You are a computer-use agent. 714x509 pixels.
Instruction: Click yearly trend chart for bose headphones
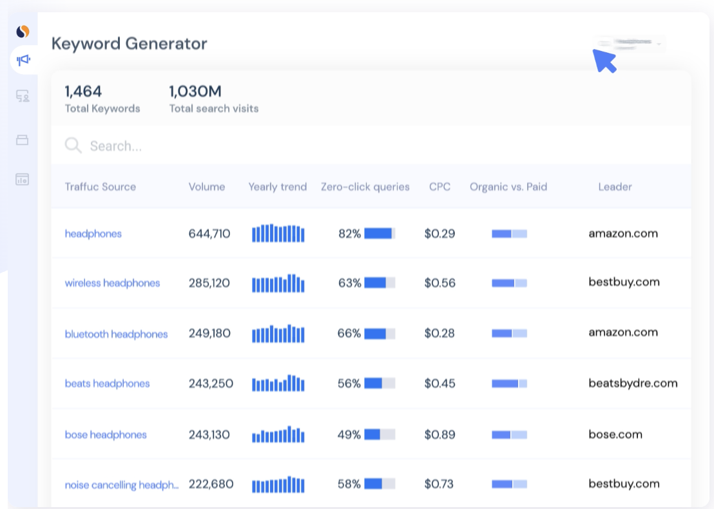[x=278, y=435]
